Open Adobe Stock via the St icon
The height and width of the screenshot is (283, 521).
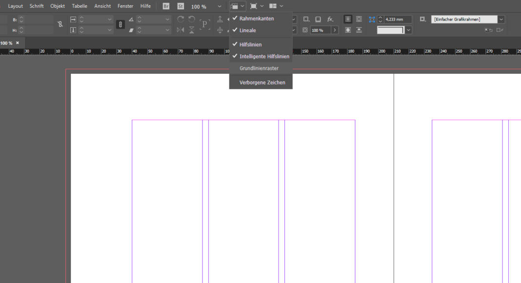pos(180,6)
